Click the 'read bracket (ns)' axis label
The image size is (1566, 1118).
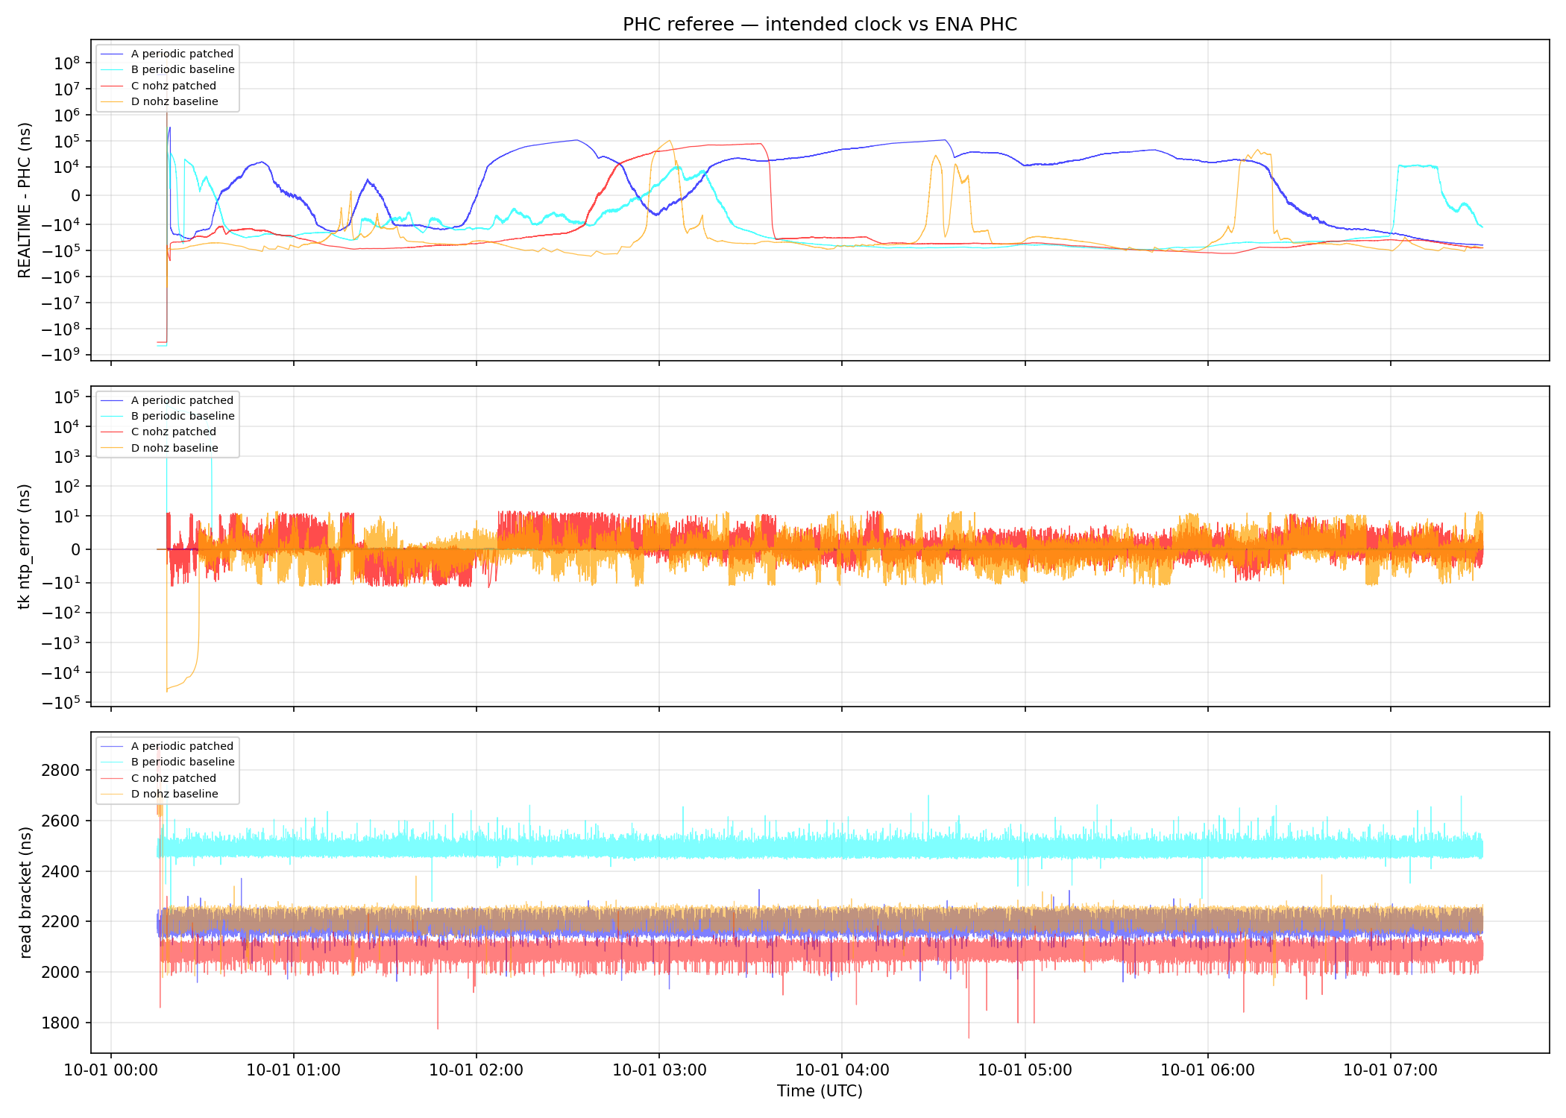[x=25, y=892]
